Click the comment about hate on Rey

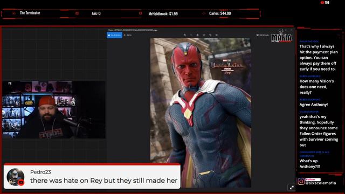(103, 181)
